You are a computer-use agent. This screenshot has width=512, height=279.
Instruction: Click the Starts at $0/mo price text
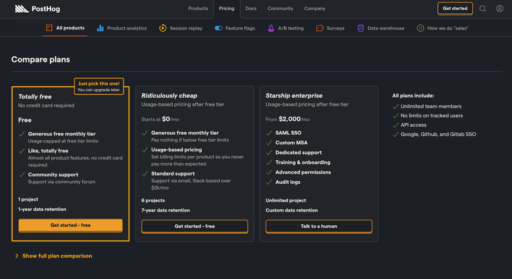[x=160, y=119]
